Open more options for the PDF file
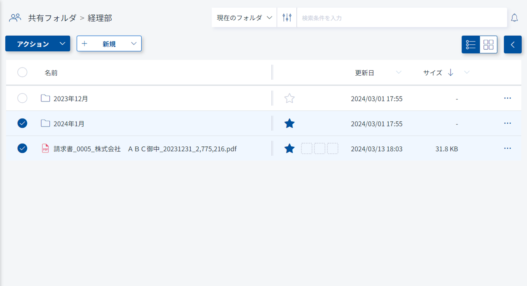The image size is (527, 286). pyautogui.click(x=507, y=148)
